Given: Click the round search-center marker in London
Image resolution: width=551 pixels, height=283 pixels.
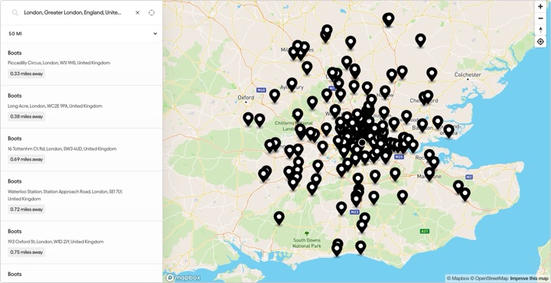Looking at the screenshot, I should (x=362, y=142).
